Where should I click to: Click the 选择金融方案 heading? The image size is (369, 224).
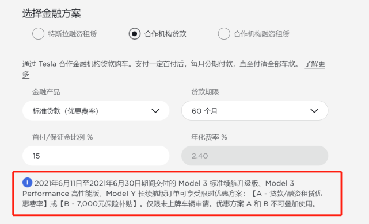click(x=52, y=13)
